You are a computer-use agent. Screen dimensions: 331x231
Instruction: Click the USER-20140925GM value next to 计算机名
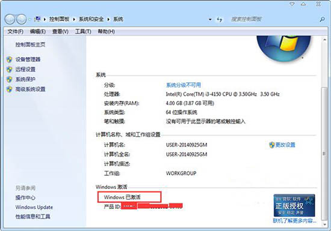tap(187, 145)
